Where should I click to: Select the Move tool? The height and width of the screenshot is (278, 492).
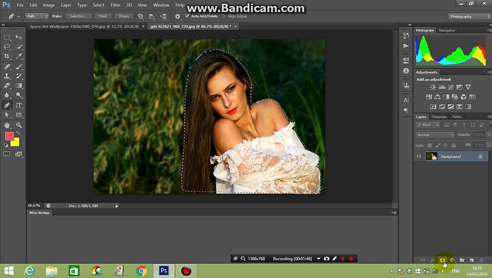[x=19, y=37]
